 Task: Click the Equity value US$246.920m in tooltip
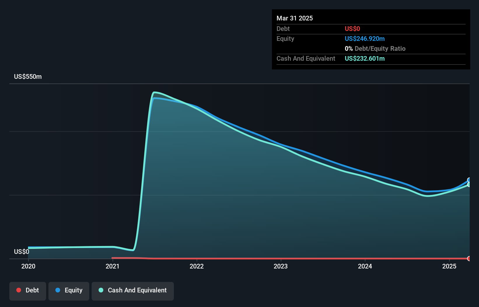365,39
